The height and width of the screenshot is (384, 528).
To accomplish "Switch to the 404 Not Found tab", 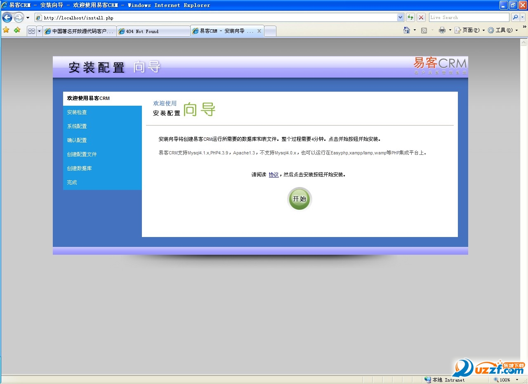I will coord(153,31).
